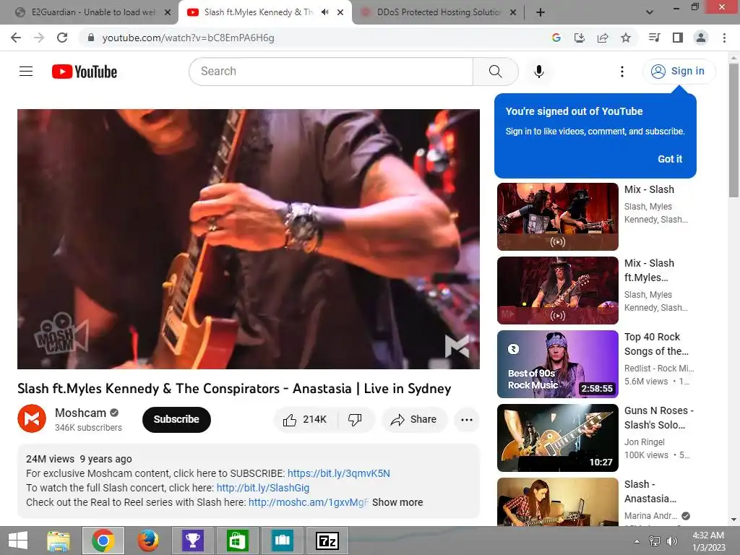Focus the YouTube Search field
This screenshot has width=740, height=555.
click(331, 72)
